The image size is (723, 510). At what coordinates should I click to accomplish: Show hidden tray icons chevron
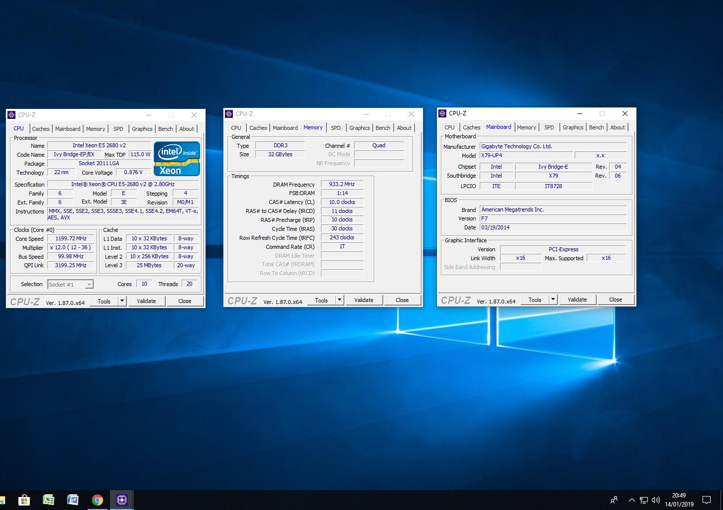631,500
